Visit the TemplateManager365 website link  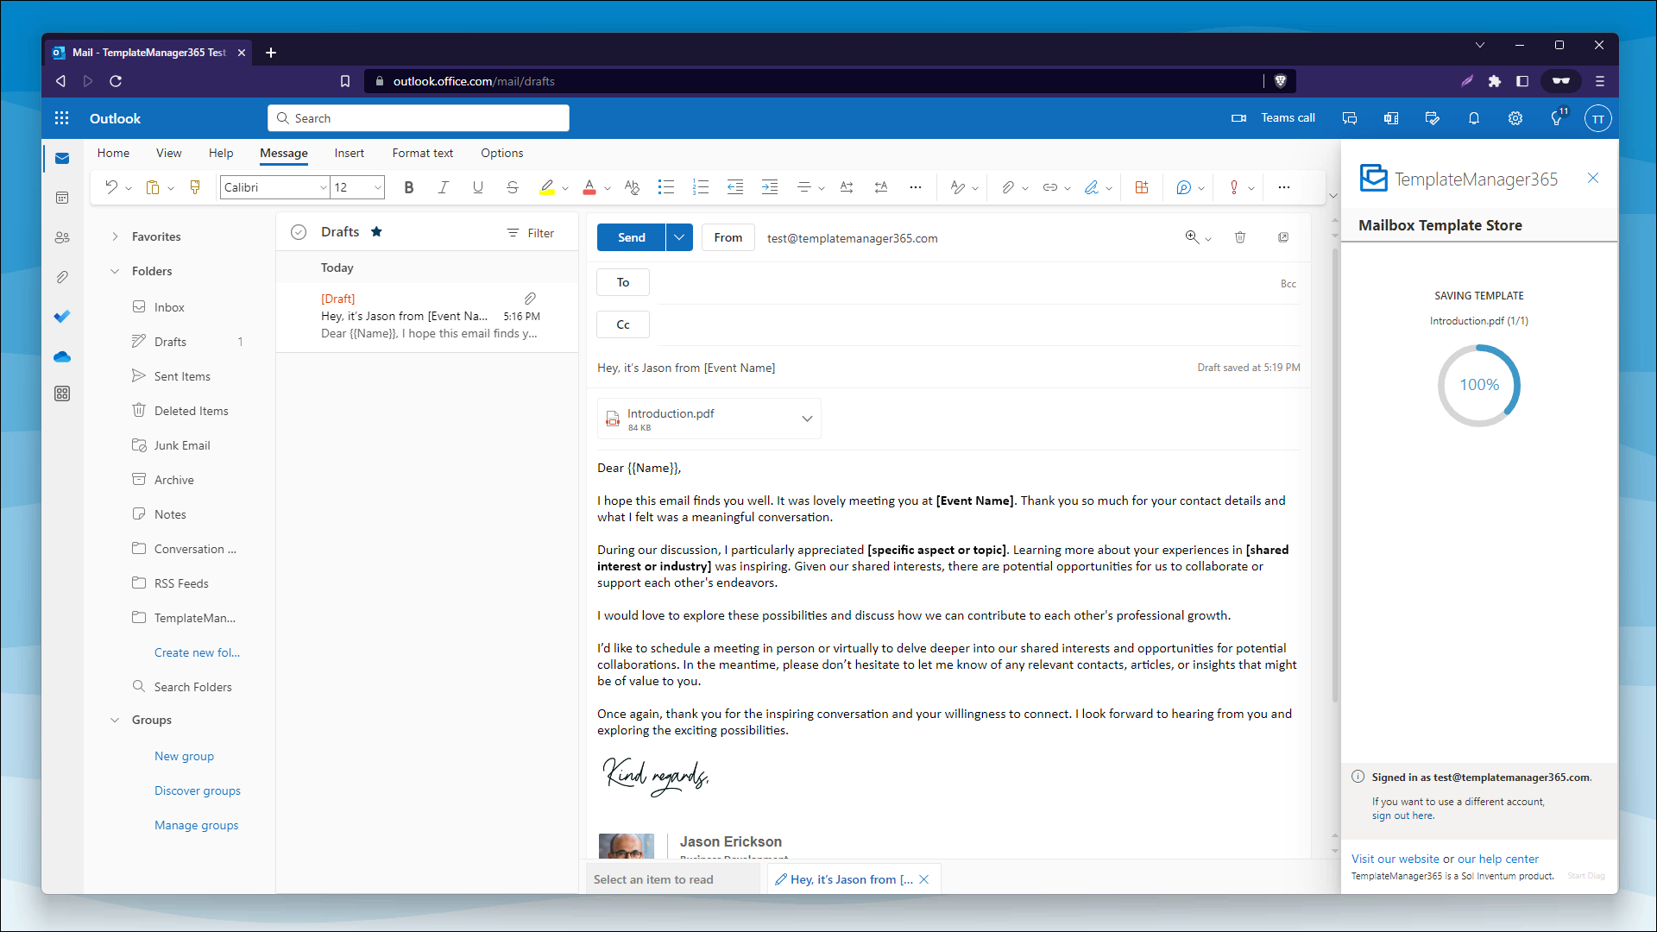(1393, 857)
